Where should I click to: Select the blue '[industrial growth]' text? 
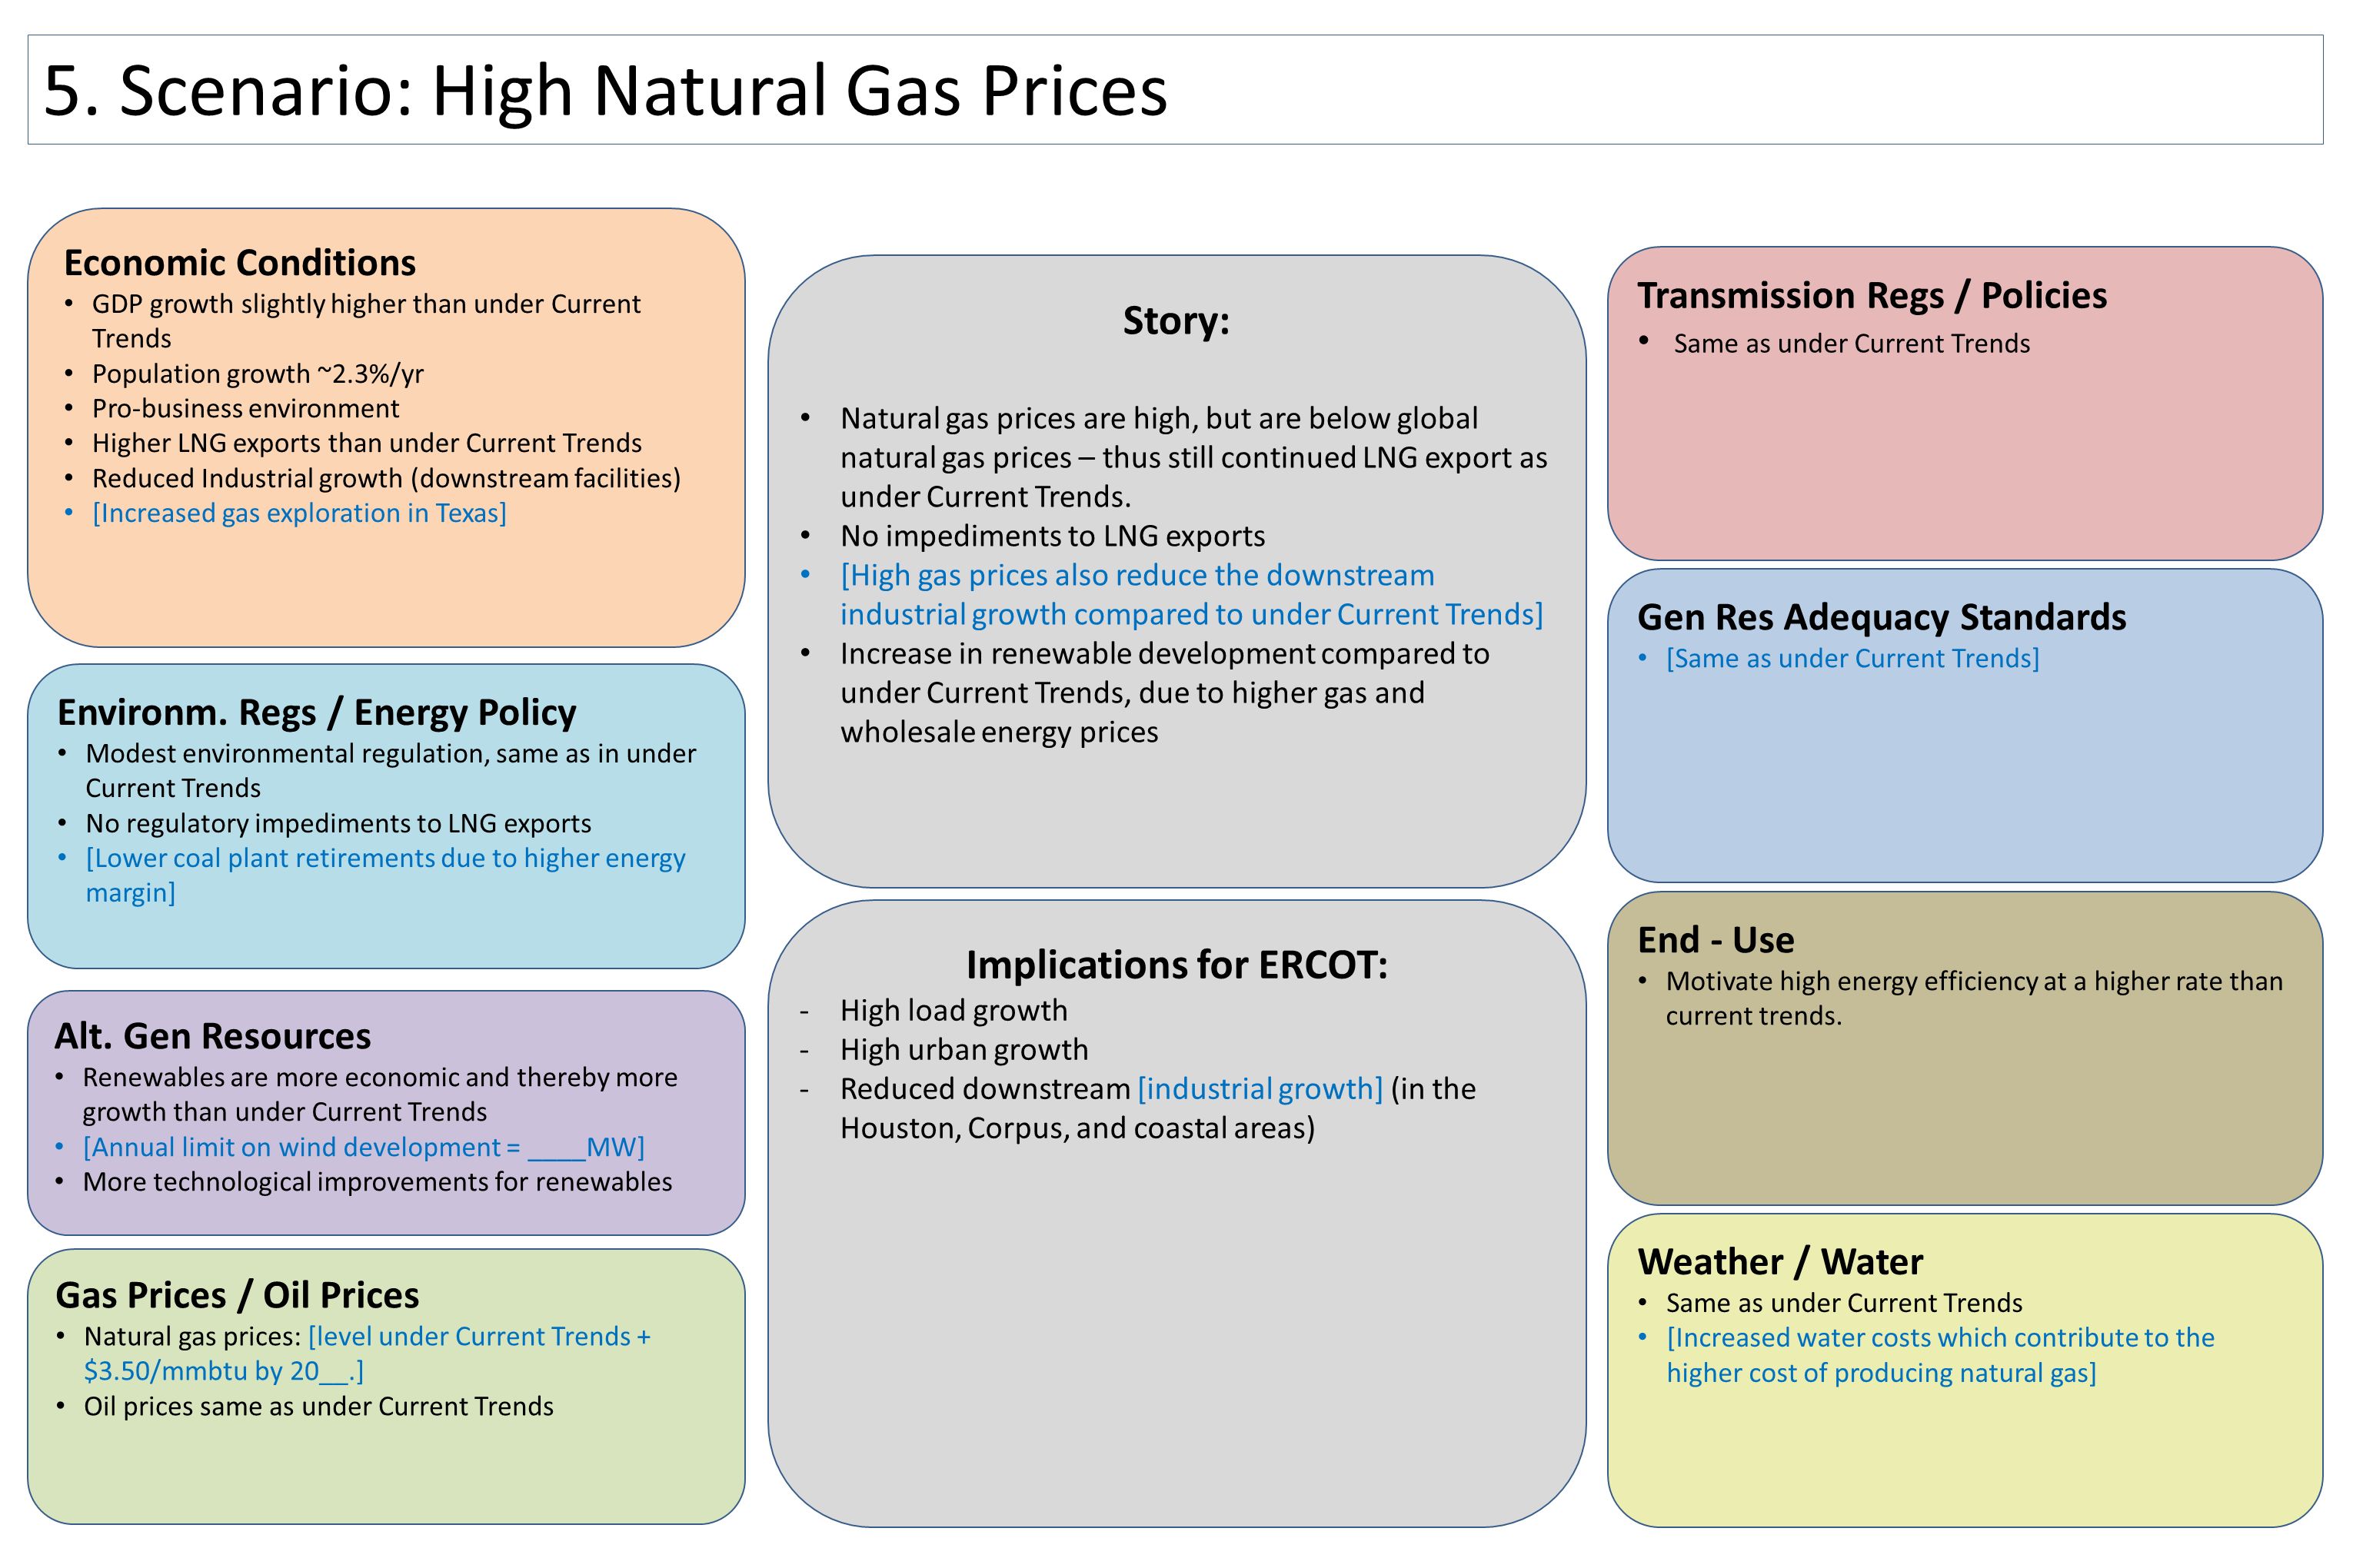click(x=1260, y=1089)
